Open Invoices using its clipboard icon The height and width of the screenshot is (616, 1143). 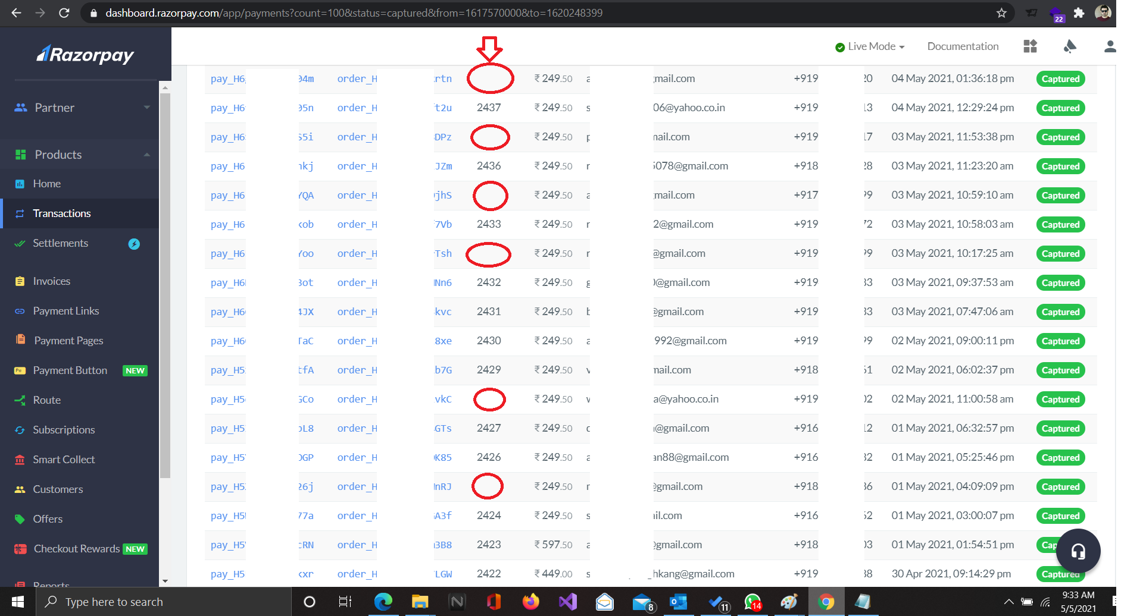click(x=20, y=281)
